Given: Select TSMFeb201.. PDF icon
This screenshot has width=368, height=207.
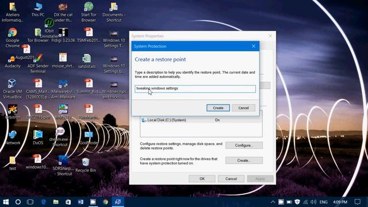Looking at the screenshot, I should coord(89,35).
